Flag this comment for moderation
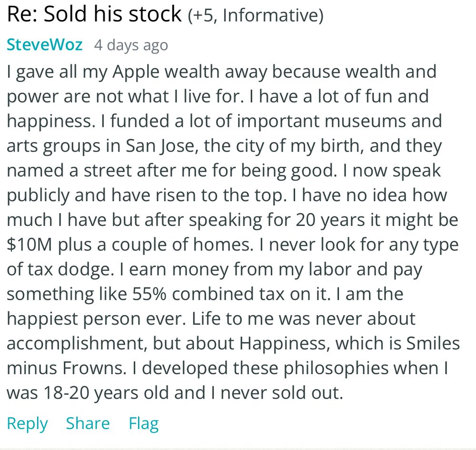 (143, 423)
